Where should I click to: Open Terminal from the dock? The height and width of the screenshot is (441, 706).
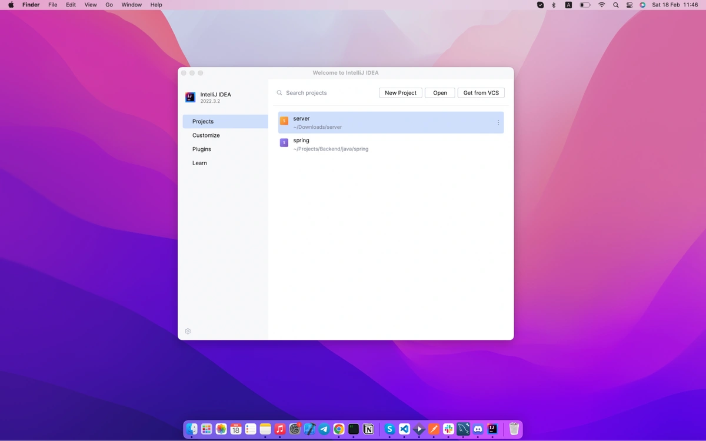click(354, 429)
